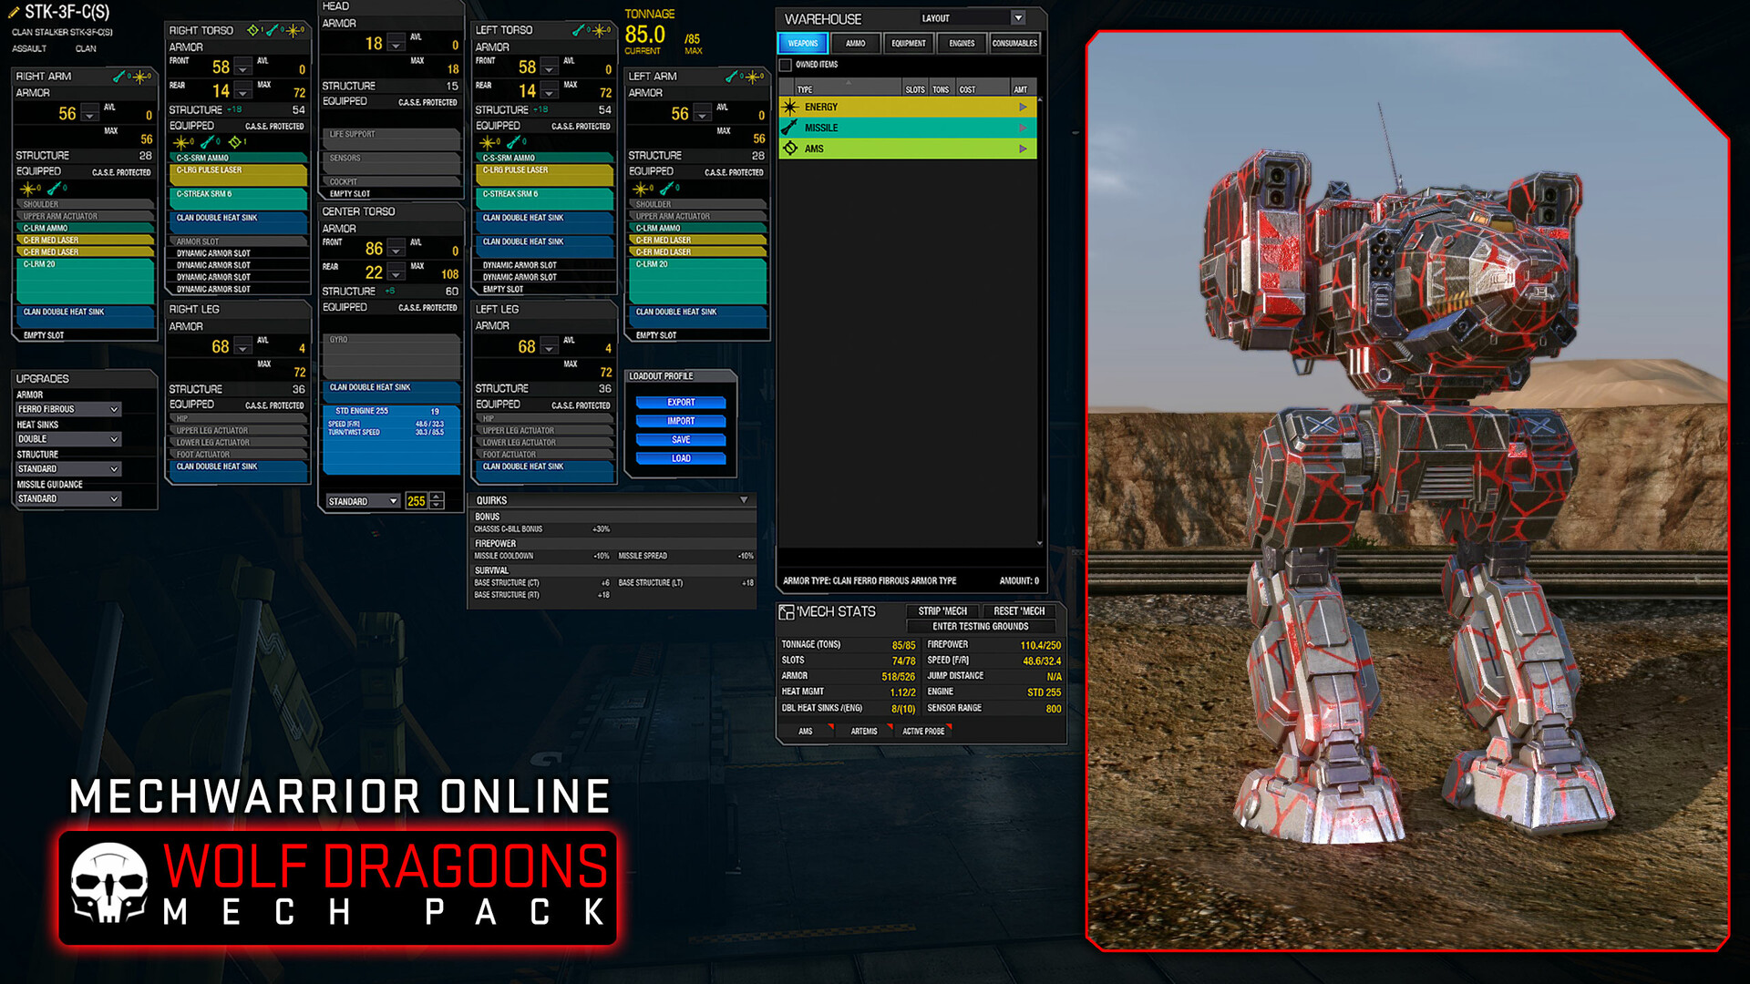Screen dimensions: 1750x984
Task: Click the edit pencil icon next to STK-3F-C(S)
Action: tap(14, 13)
